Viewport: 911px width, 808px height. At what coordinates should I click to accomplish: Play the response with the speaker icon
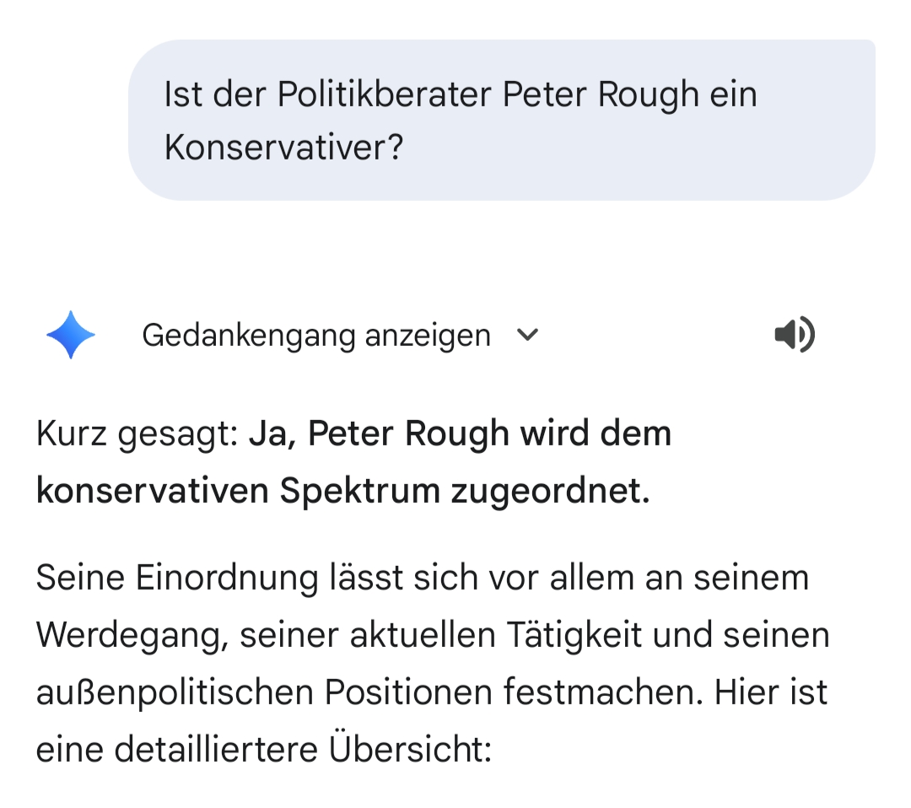[x=794, y=335]
